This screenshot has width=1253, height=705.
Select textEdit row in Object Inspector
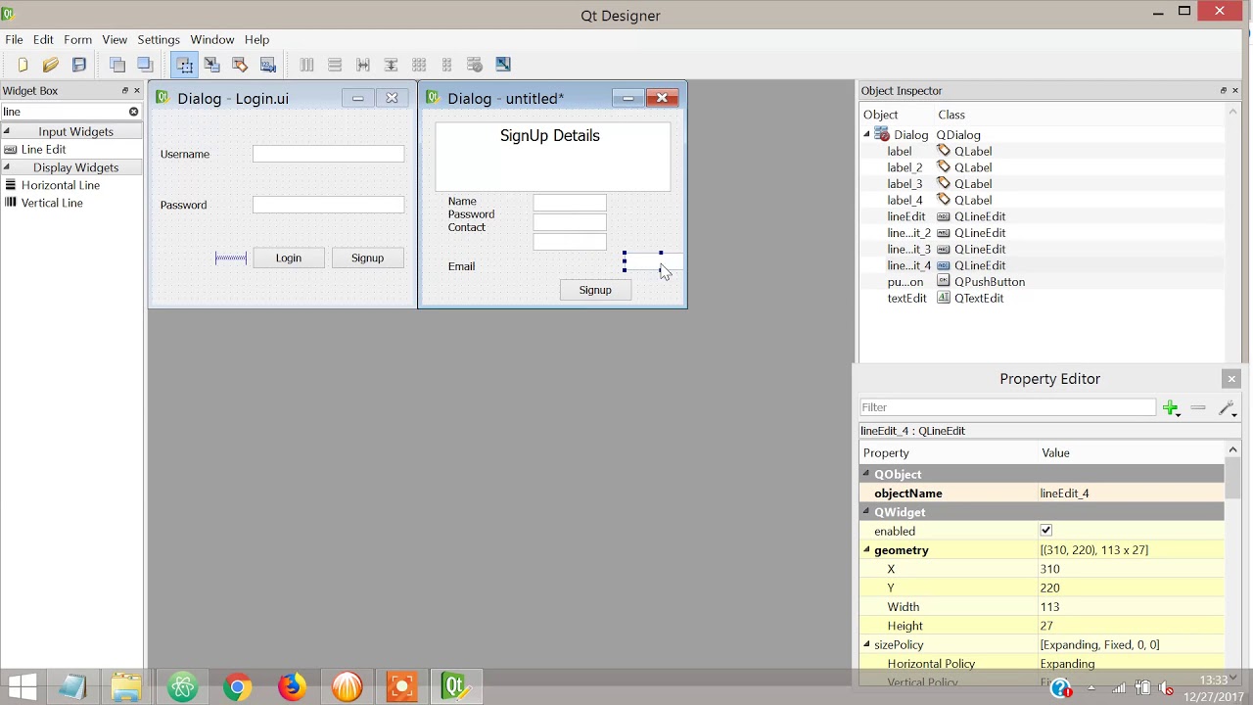point(1043,298)
